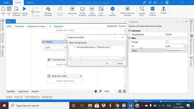Open the Variables panel

tap(11, 91)
